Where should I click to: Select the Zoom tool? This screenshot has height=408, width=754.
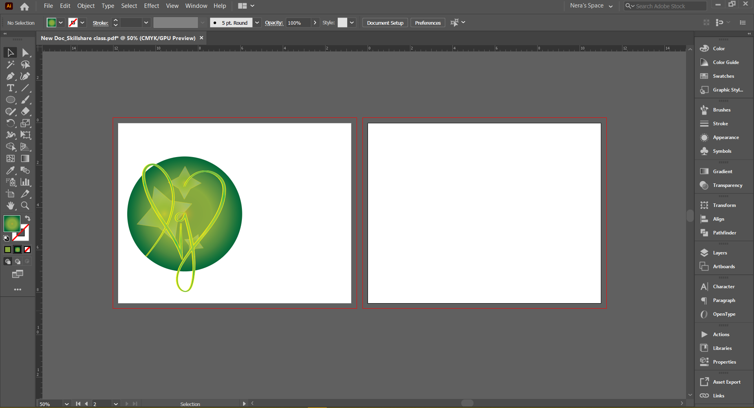click(26, 206)
